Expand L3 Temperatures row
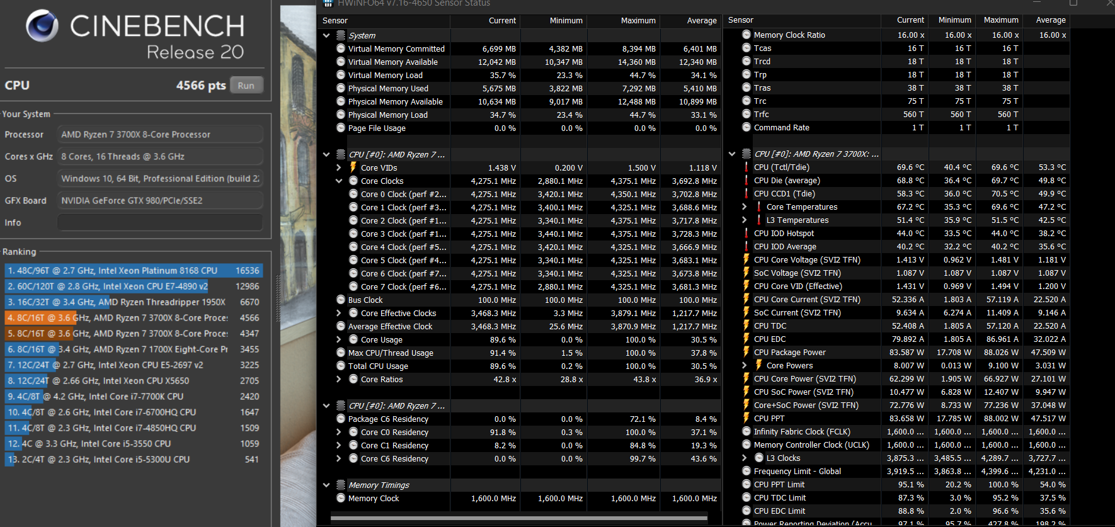This screenshot has height=527, width=1115. point(745,220)
